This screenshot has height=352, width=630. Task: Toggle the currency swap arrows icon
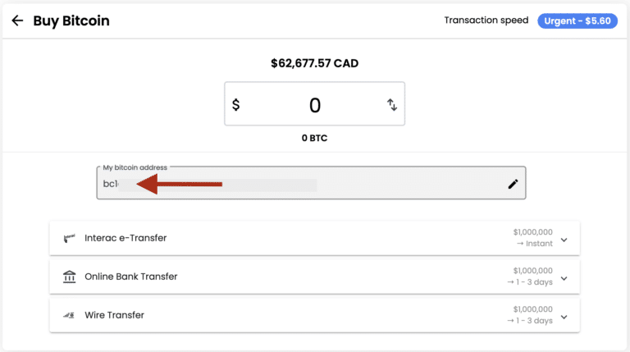pos(391,104)
